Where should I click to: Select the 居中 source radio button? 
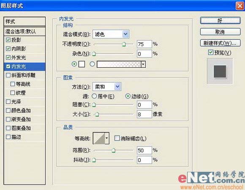tap(94, 96)
